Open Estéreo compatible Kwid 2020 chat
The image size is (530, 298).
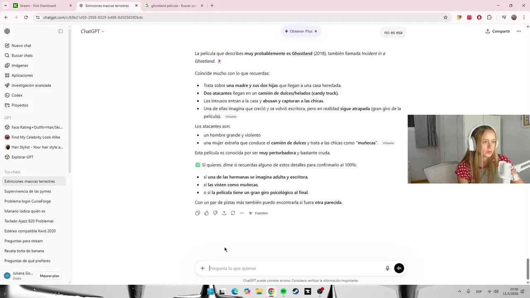[34, 231]
